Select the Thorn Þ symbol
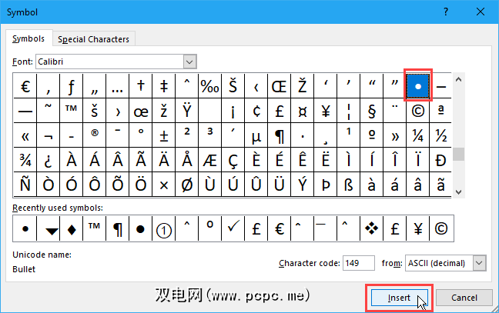This screenshot has width=499, height=313. (x=325, y=185)
